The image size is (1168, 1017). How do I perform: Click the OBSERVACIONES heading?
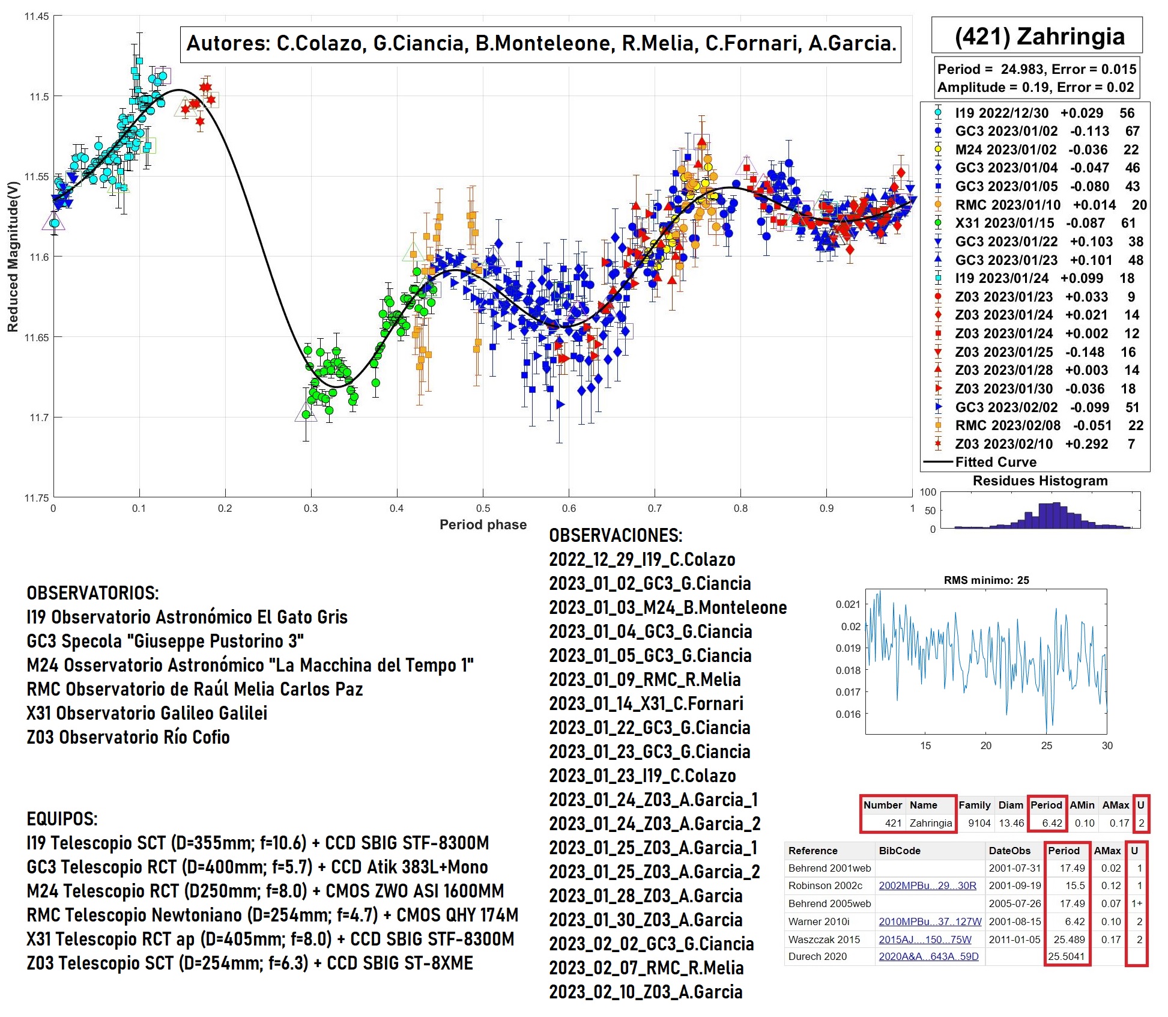point(616,535)
